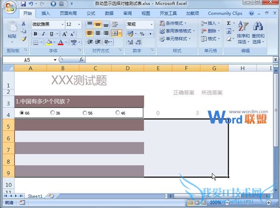Switch to the Data tab
This screenshot has width=280, height=208.
(109, 13)
